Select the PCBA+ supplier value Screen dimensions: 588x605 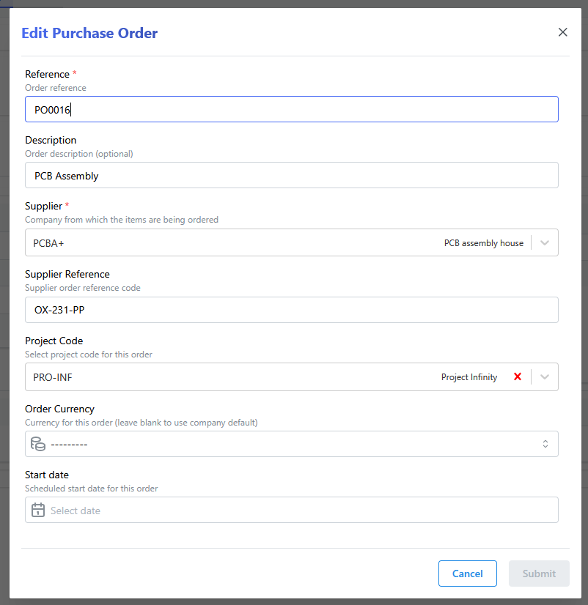(48, 243)
